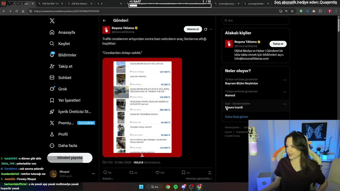This screenshot has width=340, height=191.
Task: Open the @bosunatiklama handle on the post
Action: 123,32
